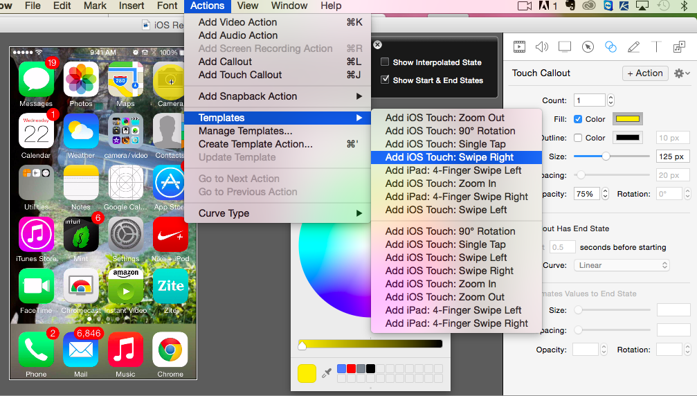Enable Show Interpolated State checkbox
This screenshot has width=697, height=396.
pos(385,62)
